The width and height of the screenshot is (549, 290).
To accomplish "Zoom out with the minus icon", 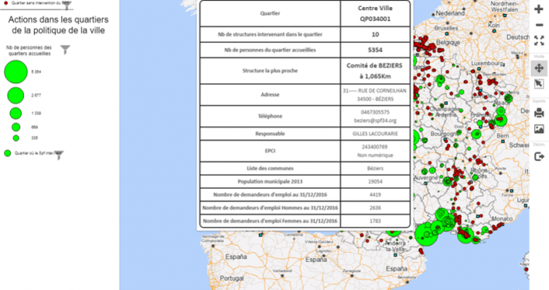I will pos(539,25).
